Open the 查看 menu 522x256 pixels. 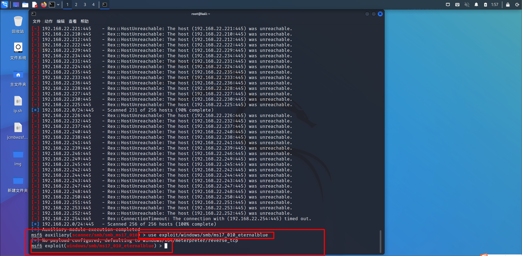73,21
